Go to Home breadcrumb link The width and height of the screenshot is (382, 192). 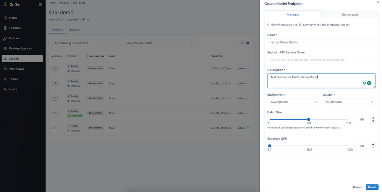tap(52, 3)
